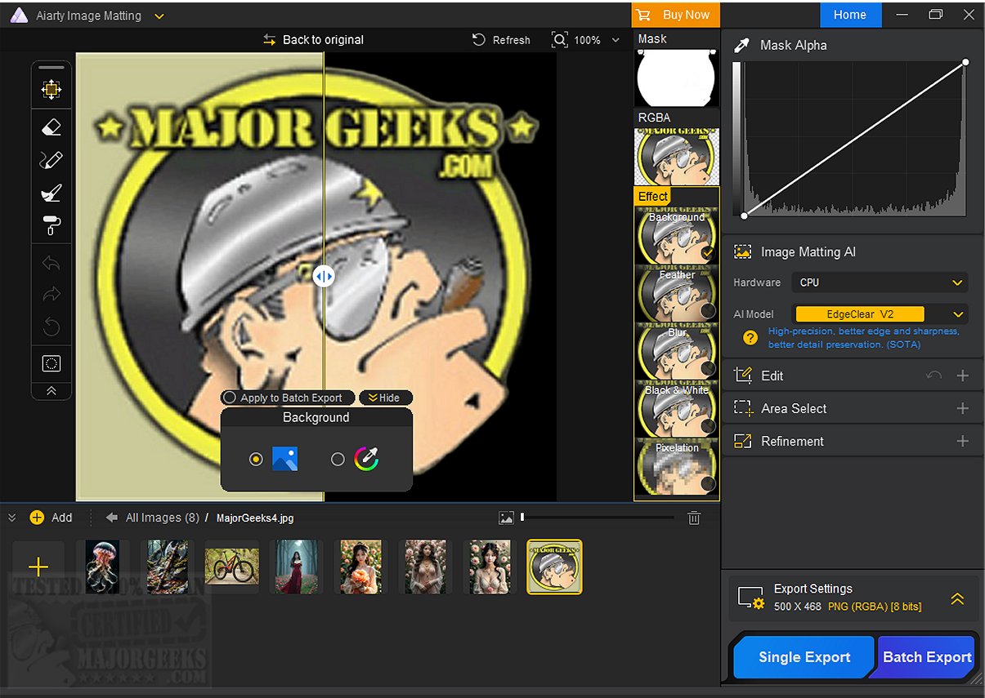Click the Image Matting AI icon
Screen dimensions: 985x698
(x=743, y=252)
